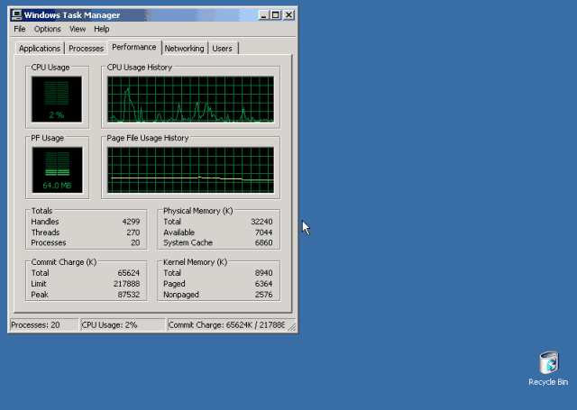The image size is (577, 410).
Task: Click the Peak label in Commit Charge
Action: point(40,295)
